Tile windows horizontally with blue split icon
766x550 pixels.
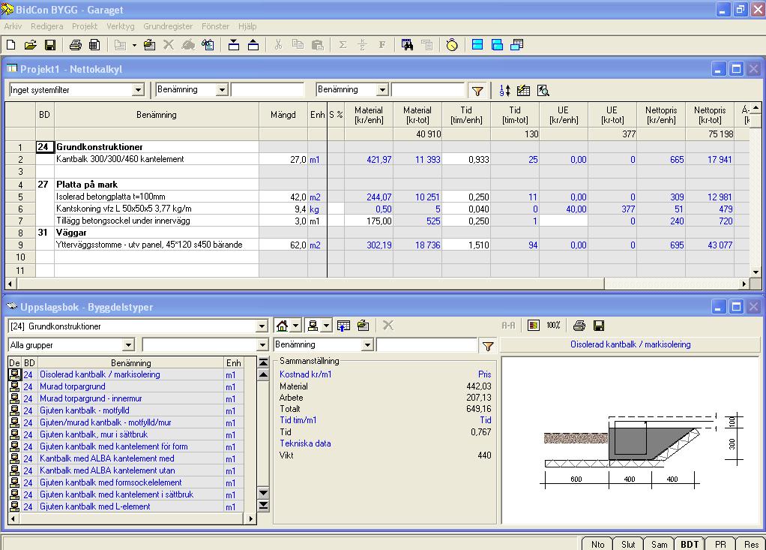(x=477, y=45)
